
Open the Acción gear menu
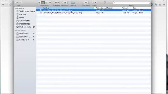tap(94, 3)
